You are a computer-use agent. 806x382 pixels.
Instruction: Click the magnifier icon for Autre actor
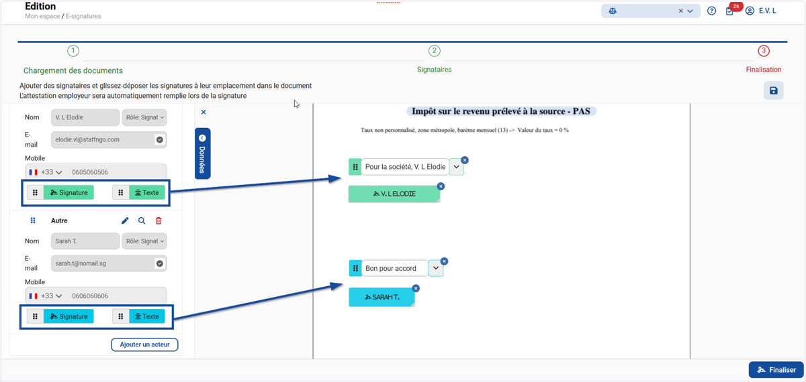click(x=142, y=220)
